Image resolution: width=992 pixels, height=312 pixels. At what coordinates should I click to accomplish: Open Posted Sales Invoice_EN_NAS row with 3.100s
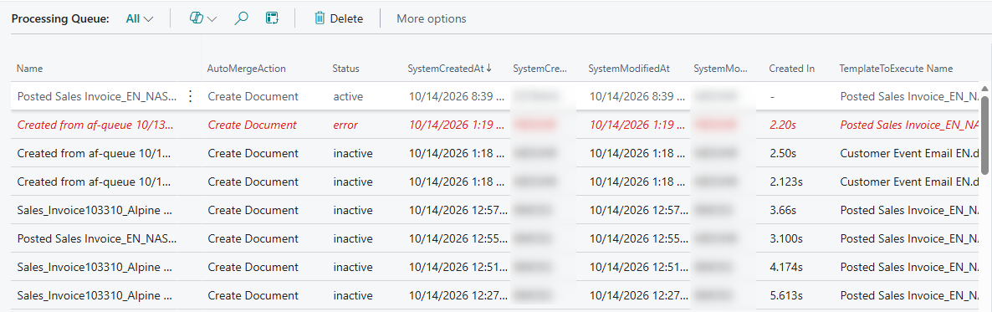97,238
